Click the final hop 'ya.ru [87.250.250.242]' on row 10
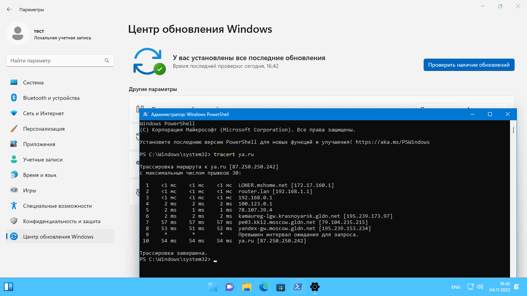This screenshot has height=296, width=527. tap(272, 240)
